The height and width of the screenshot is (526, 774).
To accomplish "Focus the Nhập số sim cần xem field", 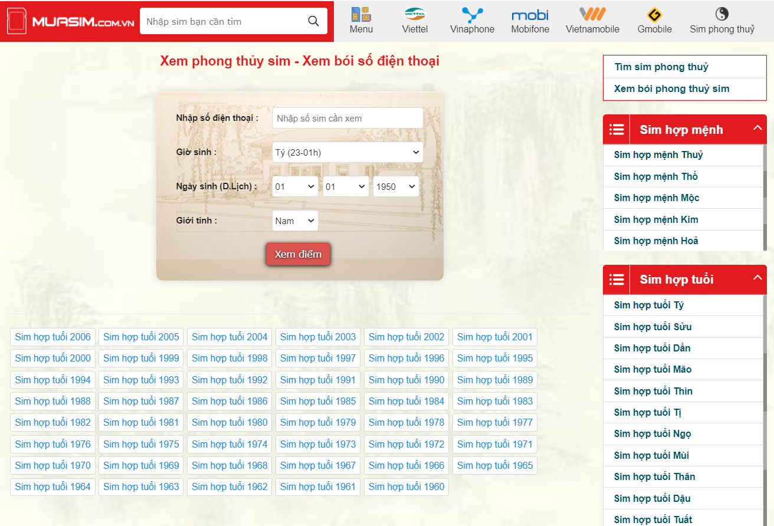I will [347, 118].
